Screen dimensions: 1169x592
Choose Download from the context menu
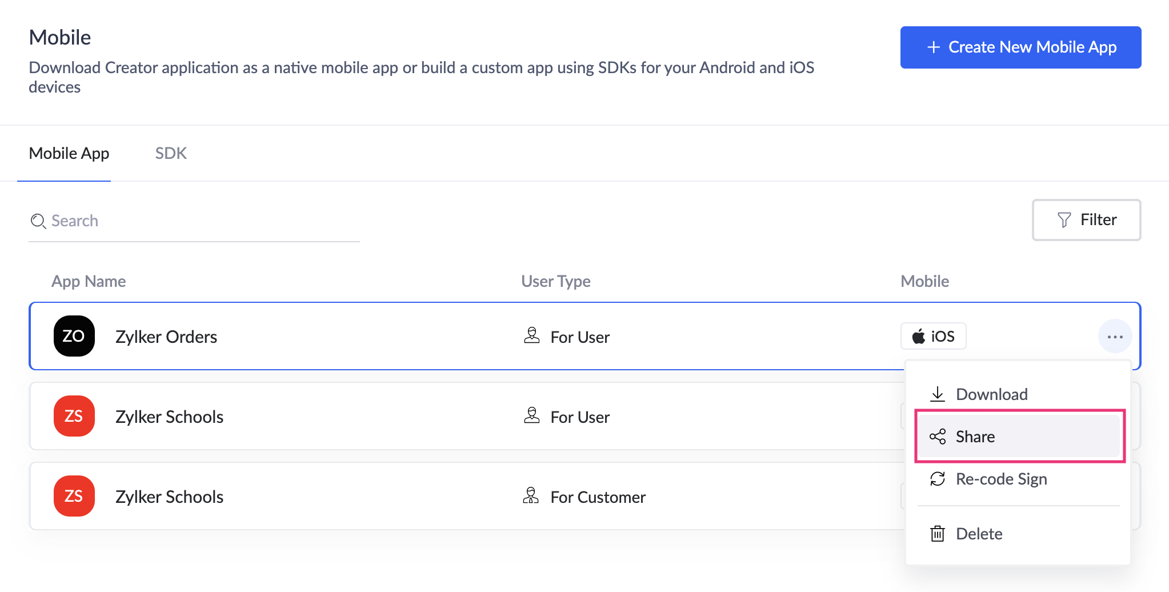991,394
